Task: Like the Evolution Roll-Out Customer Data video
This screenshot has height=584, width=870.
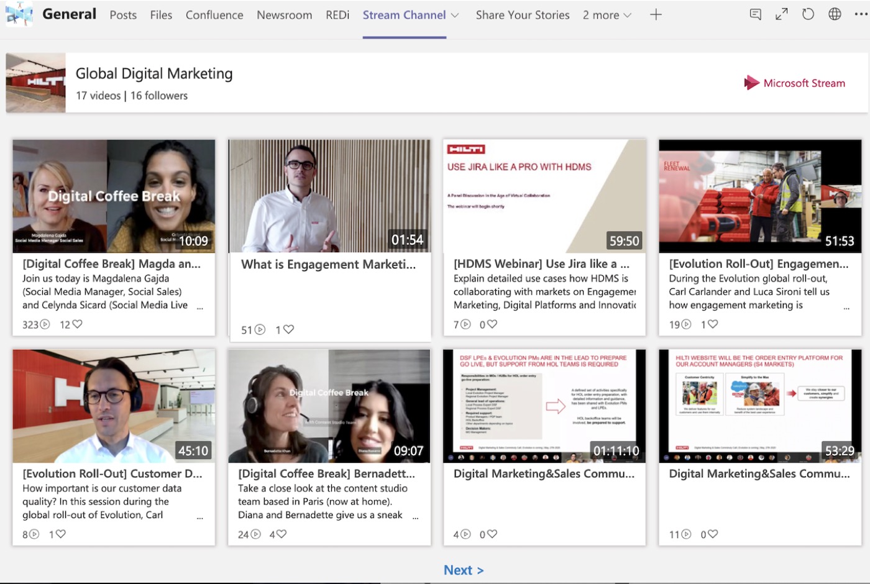Action: pyautogui.click(x=60, y=534)
